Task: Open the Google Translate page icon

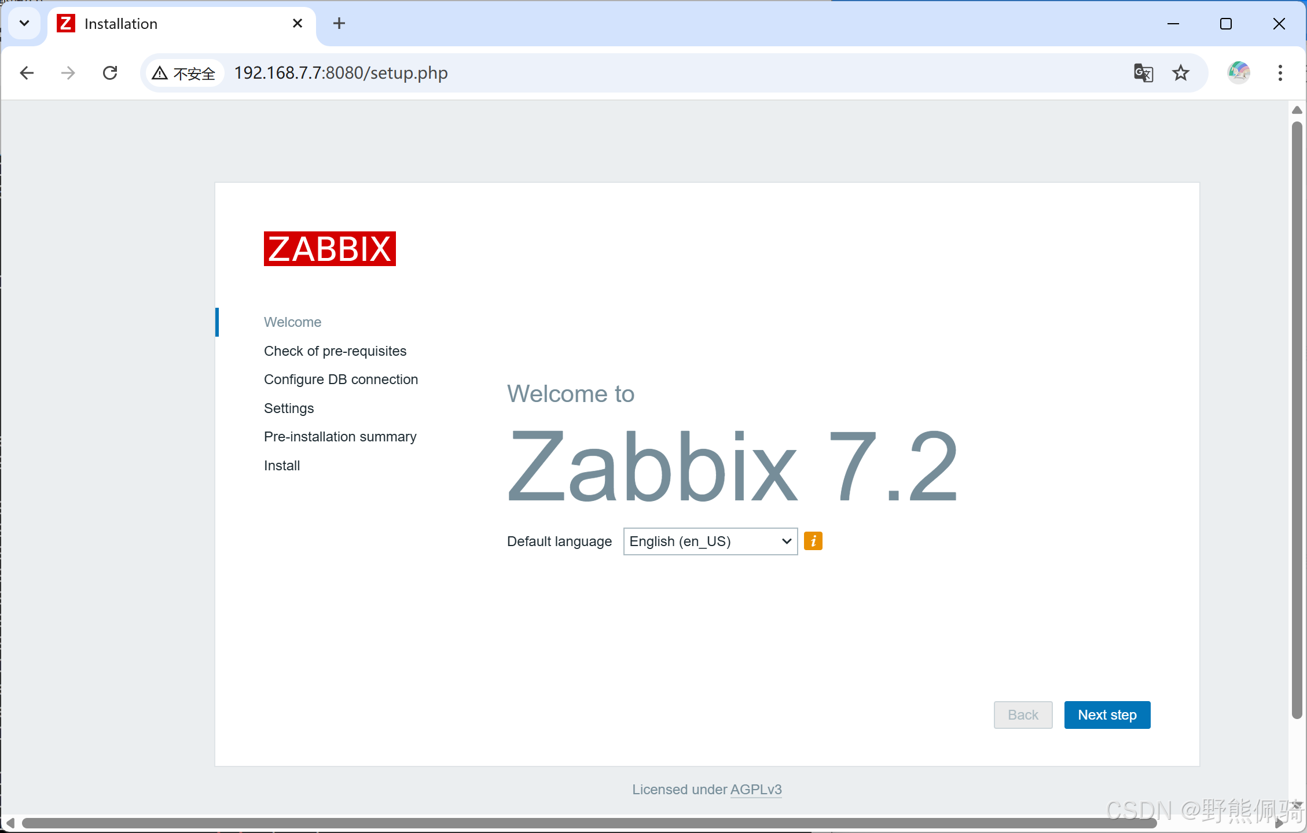Action: click(x=1143, y=73)
